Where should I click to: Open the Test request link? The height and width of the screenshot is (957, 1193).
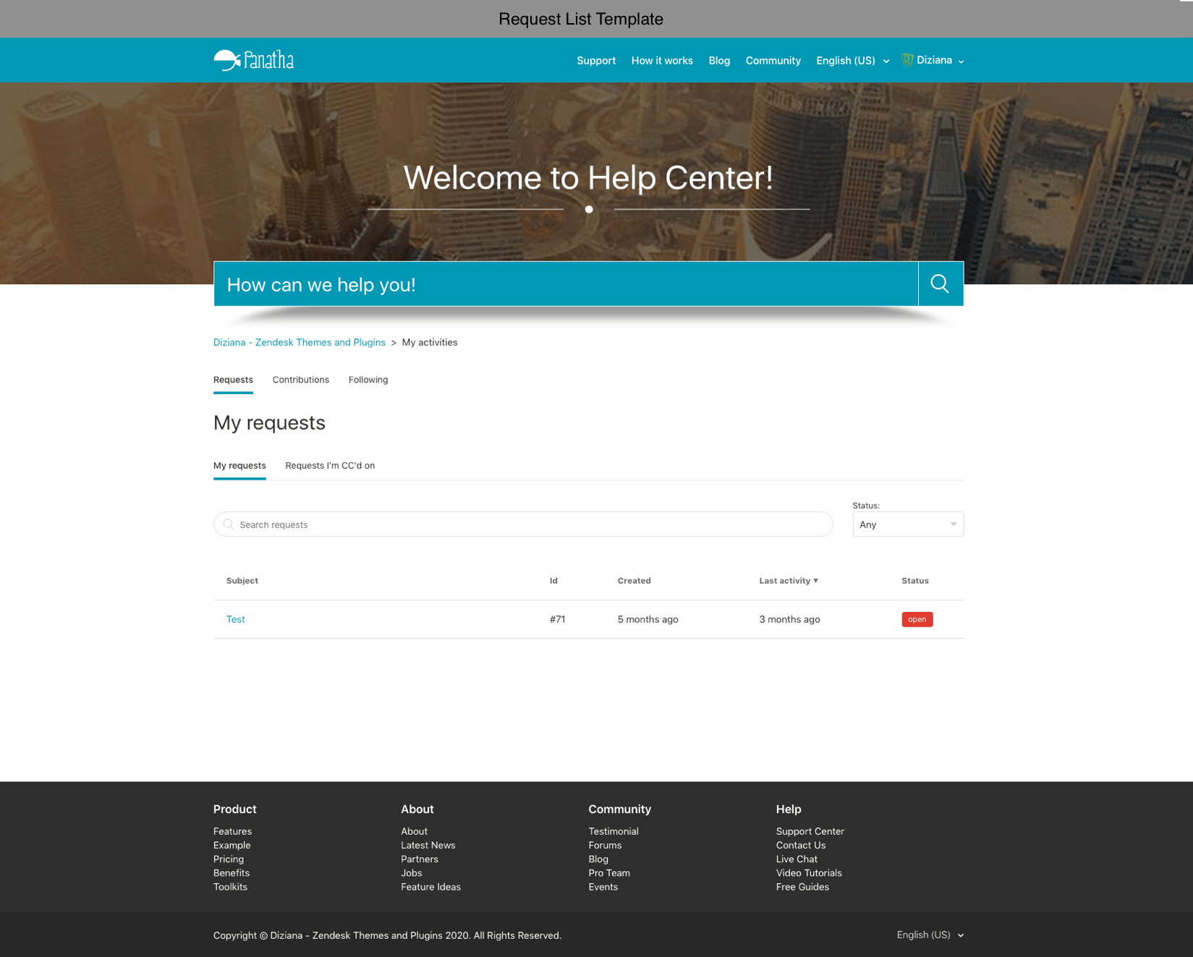[235, 619]
